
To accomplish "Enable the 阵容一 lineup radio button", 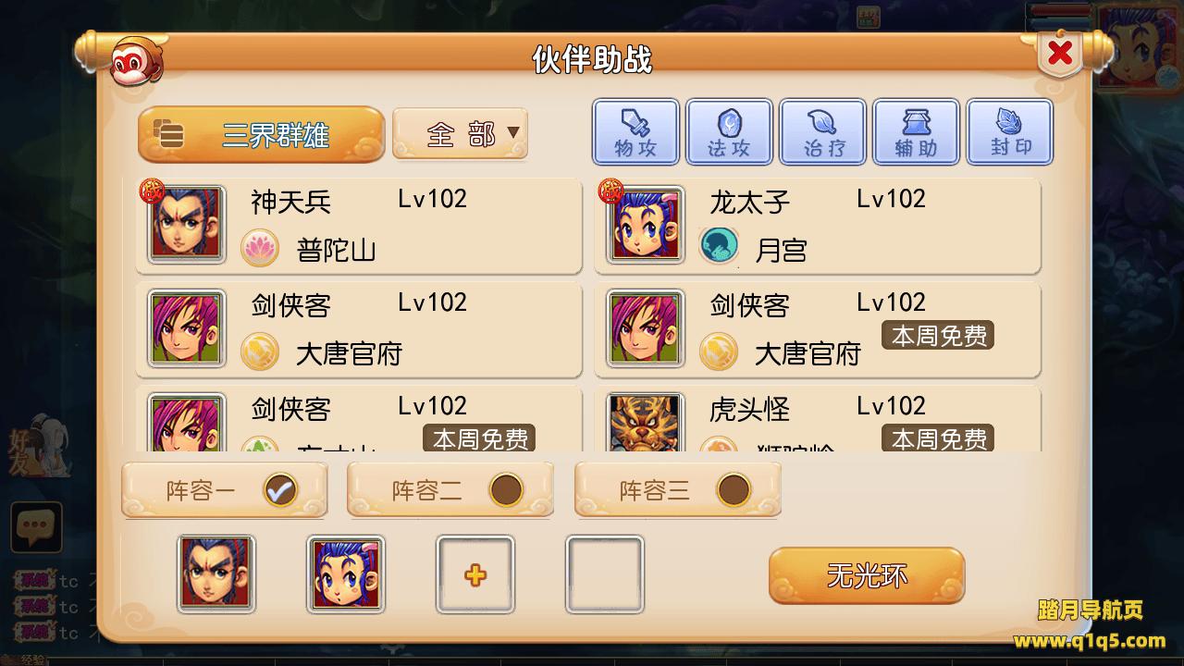I will 279,490.
